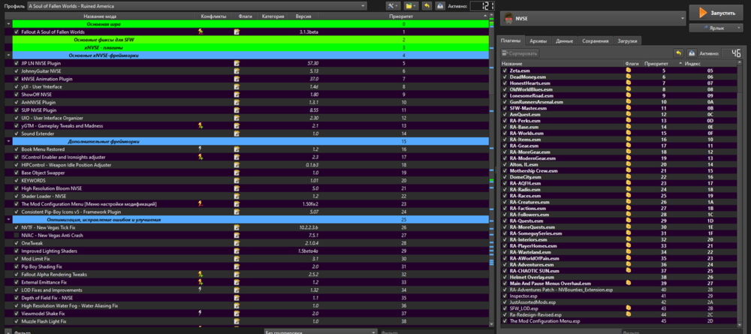
Task: Click conflict icon for ISControl Enabler row
Action: [201, 157]
